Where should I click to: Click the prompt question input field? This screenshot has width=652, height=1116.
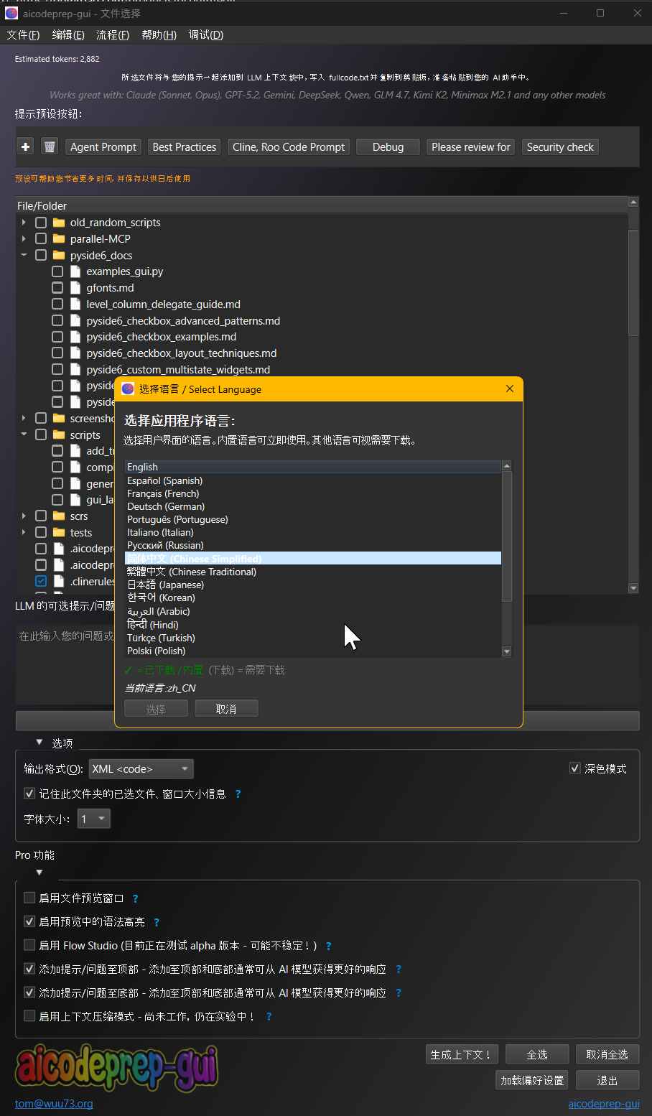(x=327, y=664)
